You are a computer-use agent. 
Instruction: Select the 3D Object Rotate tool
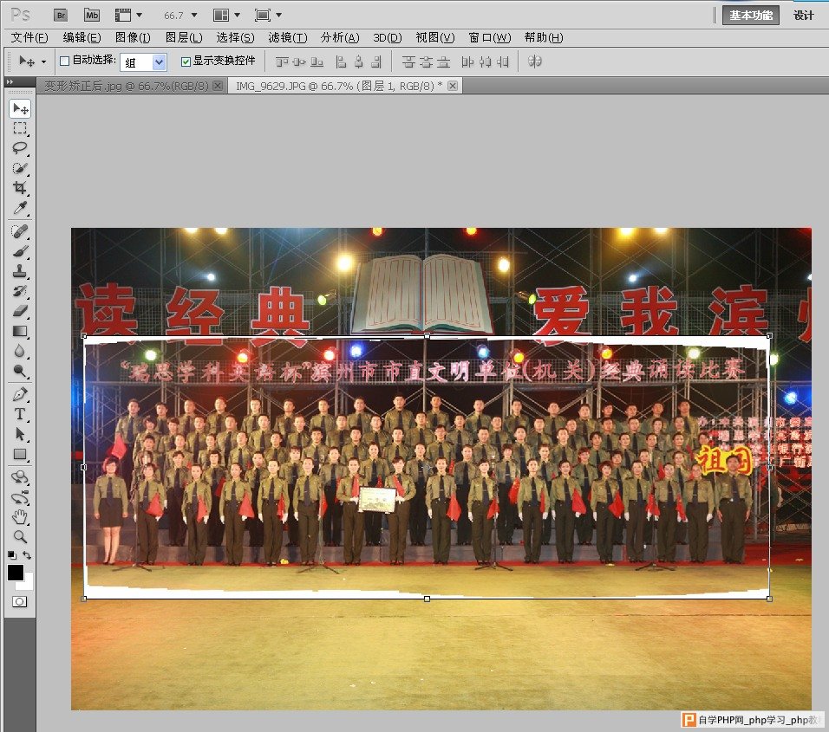(x=20, y=477)
